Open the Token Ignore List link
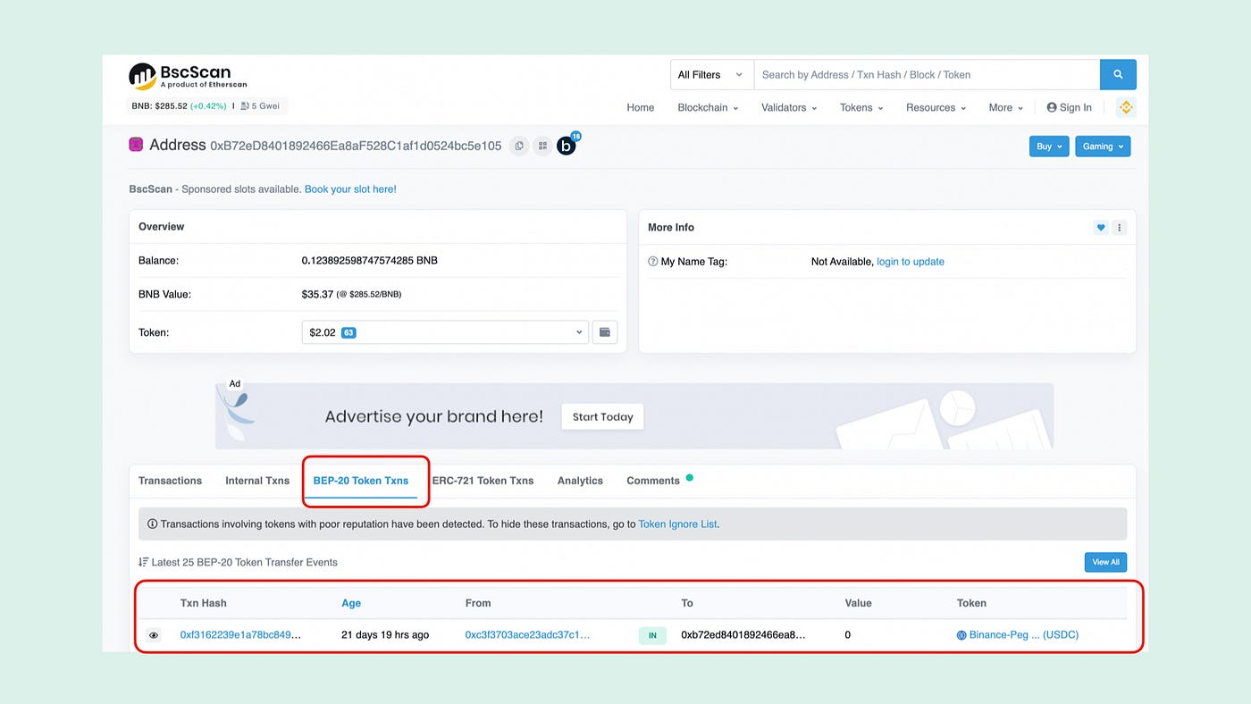 (677, 524)
